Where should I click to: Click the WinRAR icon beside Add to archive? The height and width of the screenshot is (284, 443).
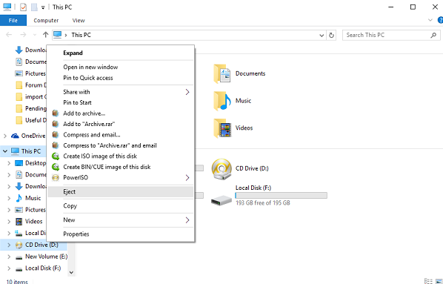pyautogui.click(x=56, y=113)
